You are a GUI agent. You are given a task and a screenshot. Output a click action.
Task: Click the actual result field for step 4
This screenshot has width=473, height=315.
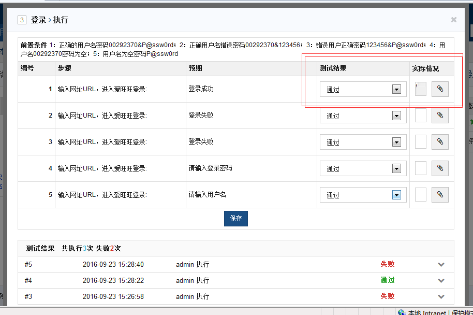tap(421, 168)
